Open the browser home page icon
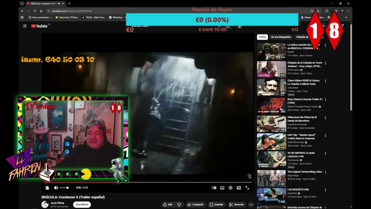 click(41, 11)
